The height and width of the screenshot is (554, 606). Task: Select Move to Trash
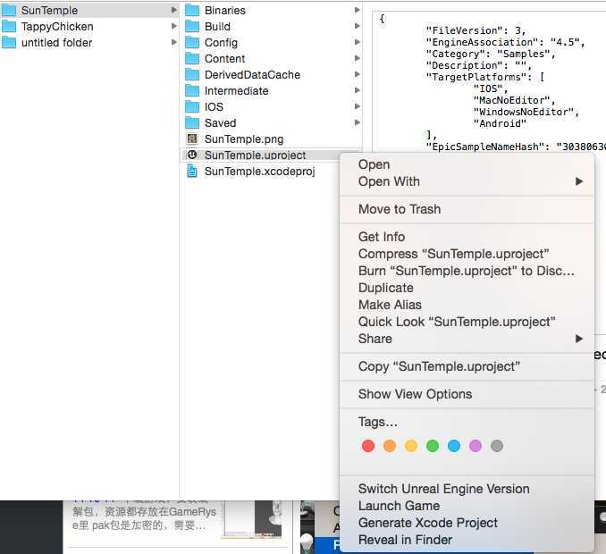pyautogui.click(x=467, y=209)
